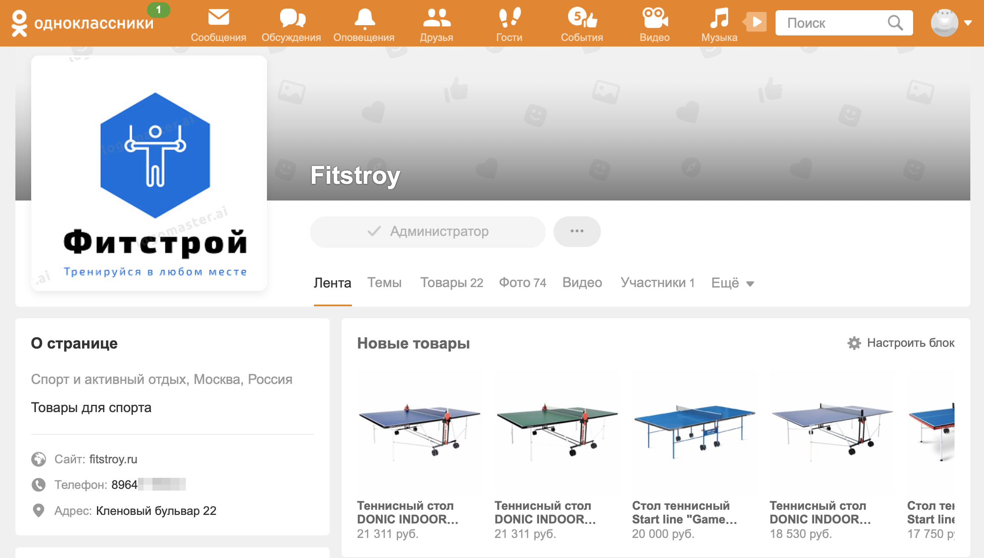Open События thumbs-up icon

pos(582,17)
